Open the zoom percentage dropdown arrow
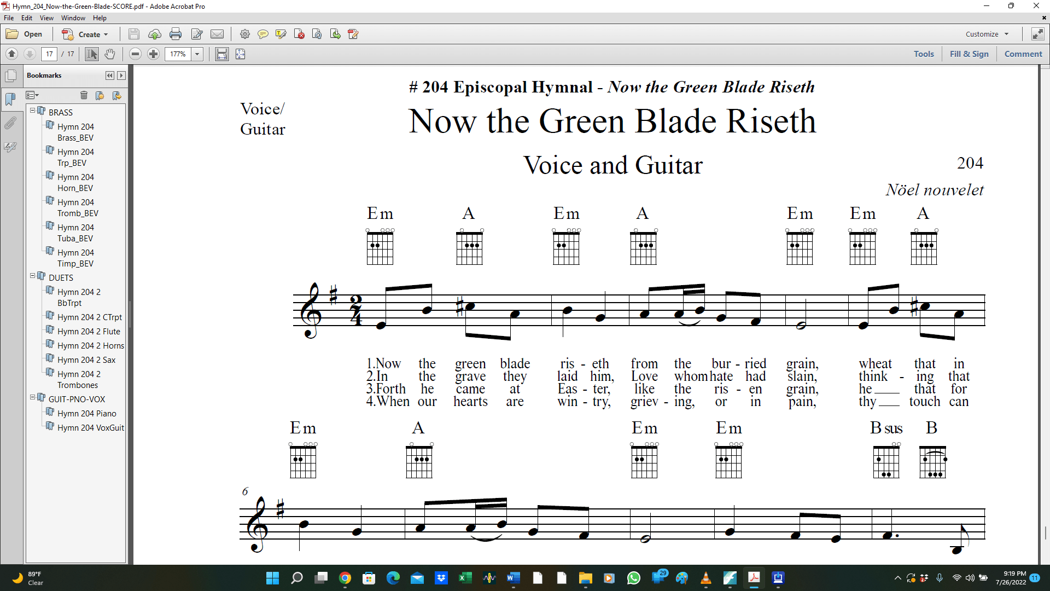The width and height of the screenshot is (1050, 591). tap(197, 54)
